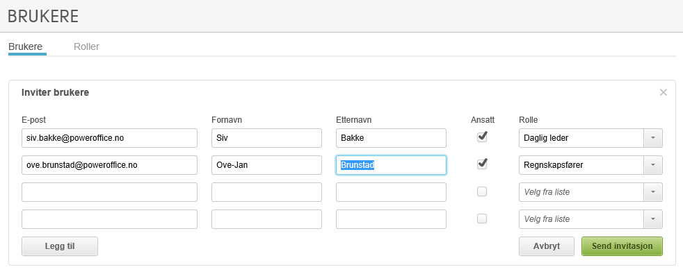This screenshot has width=683, height=274.
Task: Click the Etternavn field containing Brunstad
Action: [x=391, y=165]
